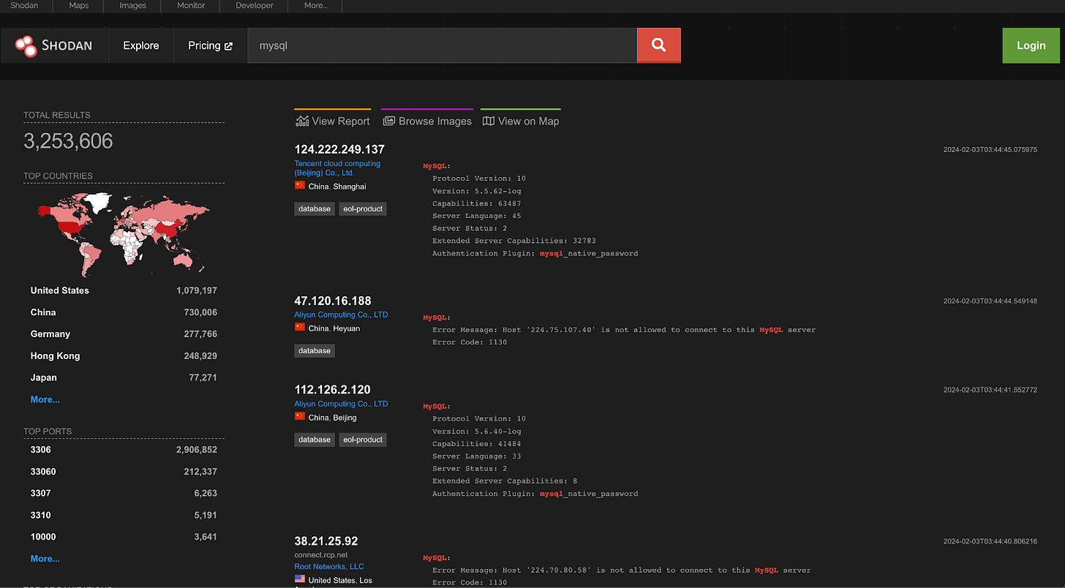This screenshot has height=588, width=1065.
Task: Click connect.rcp.net hostname text
Action: 321,555
